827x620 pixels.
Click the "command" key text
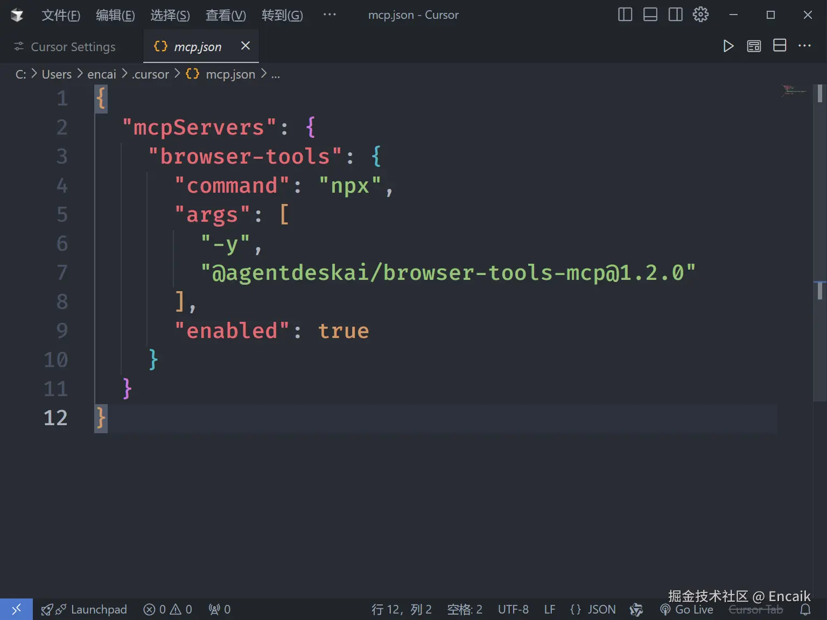point(232,185)
